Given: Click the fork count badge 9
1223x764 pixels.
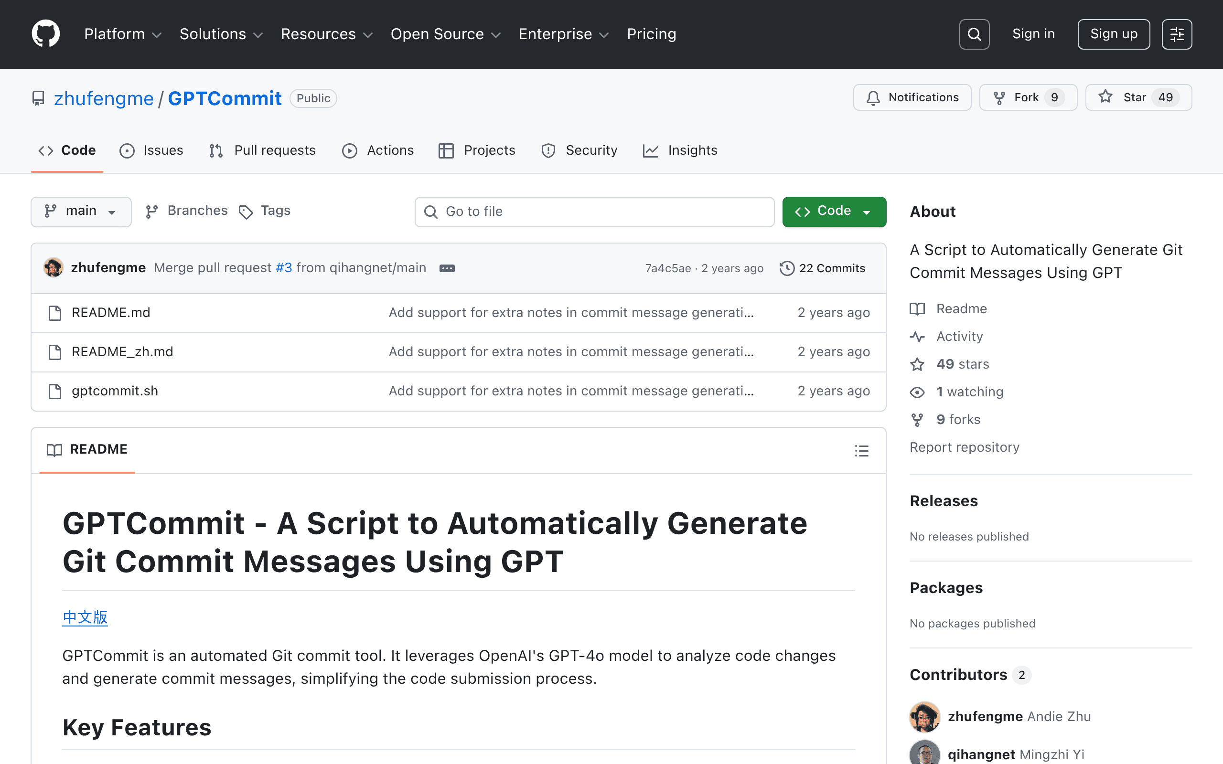Looking at the screenshot, I should click(1054, 97).
